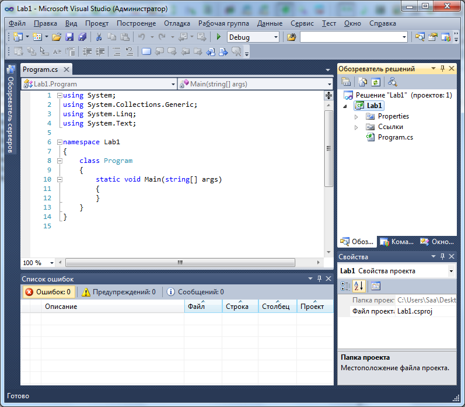Open Solution Explorer from the main toolbar icon

pyautogui.click(x=419, y=37)
